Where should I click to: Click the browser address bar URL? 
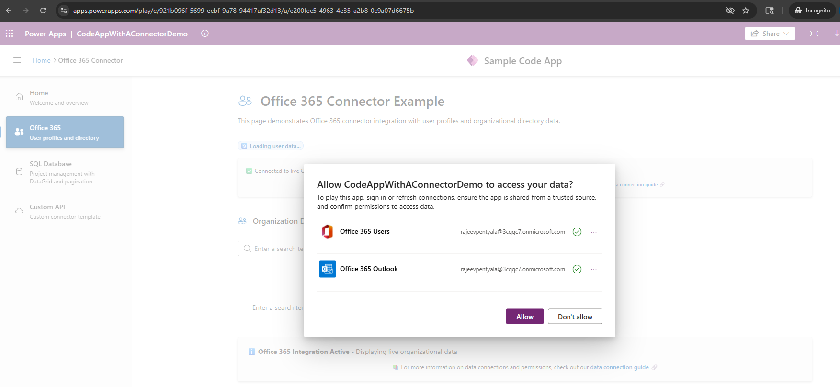pyautogui.click(x=243, y=11)
